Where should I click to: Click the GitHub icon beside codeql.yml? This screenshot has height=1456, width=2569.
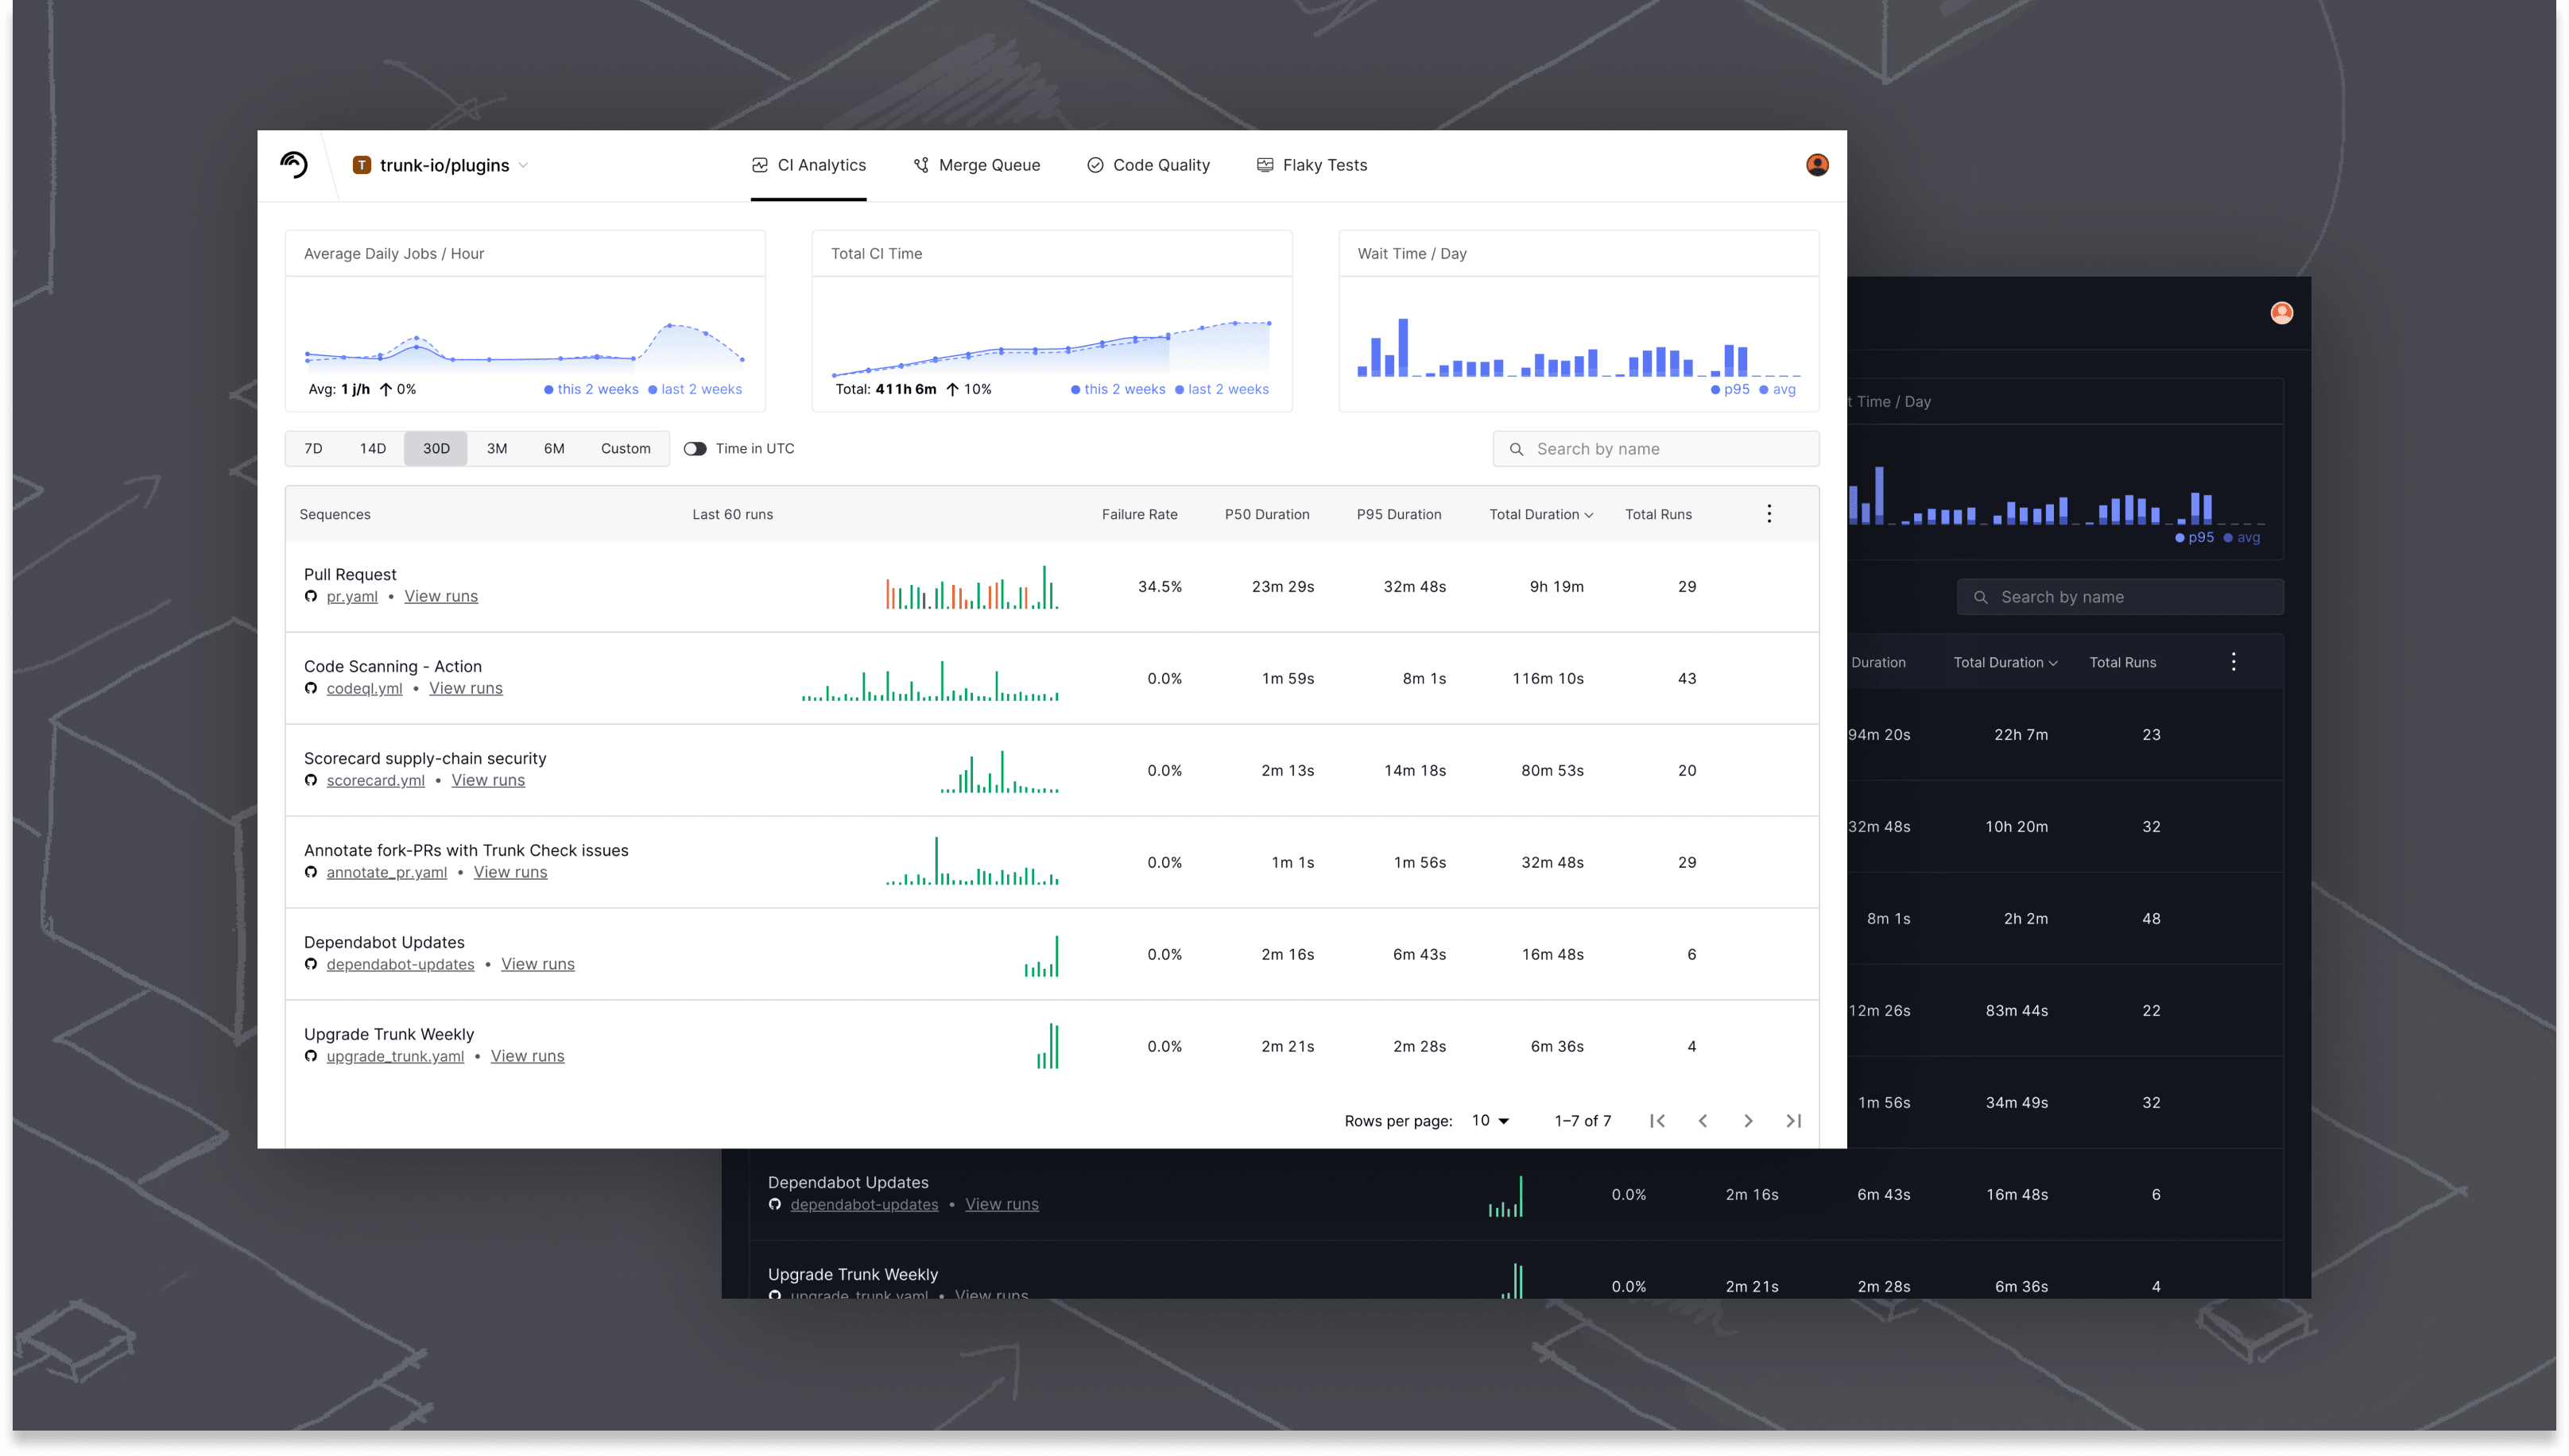(x=311, y=689)
